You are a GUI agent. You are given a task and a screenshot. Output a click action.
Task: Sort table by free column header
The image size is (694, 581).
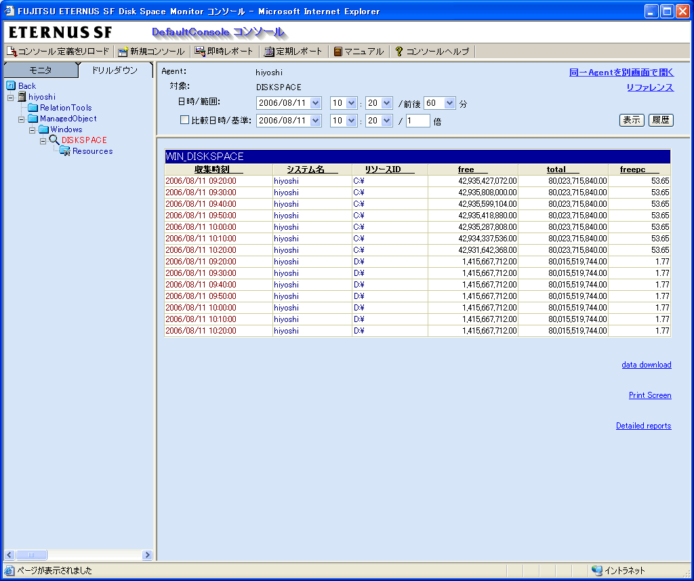coord(472,169)
